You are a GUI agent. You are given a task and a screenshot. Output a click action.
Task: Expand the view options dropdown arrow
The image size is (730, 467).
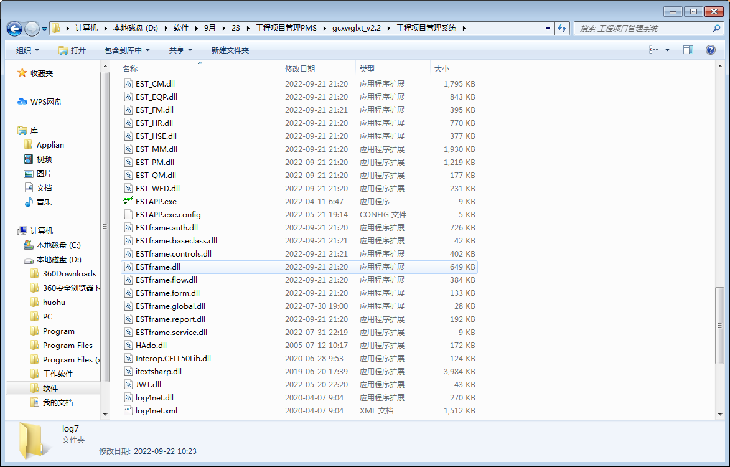click(x=667, y=50)
